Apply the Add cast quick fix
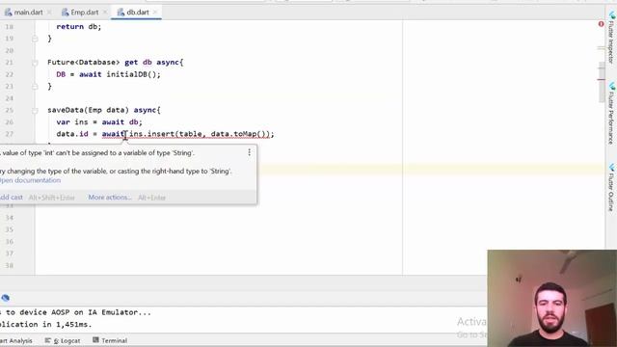The width and height of the screenshot is (617, 347). 12,197
